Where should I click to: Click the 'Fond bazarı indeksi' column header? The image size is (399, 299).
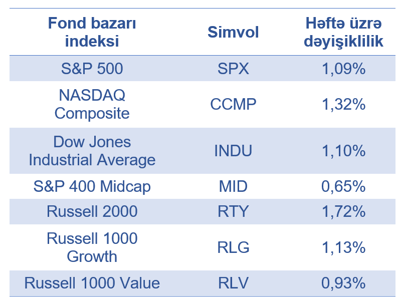tap(92, 32)
